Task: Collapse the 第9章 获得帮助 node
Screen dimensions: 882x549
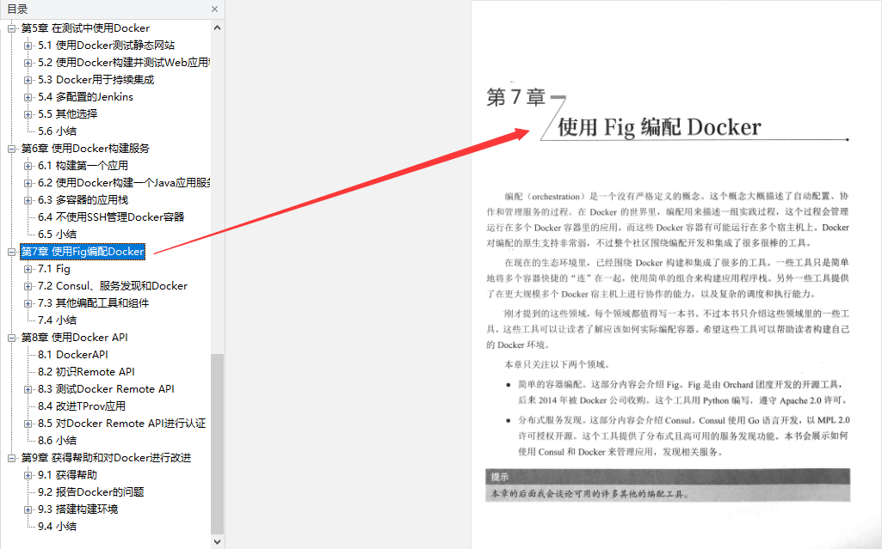Action: tap(11, 458)
